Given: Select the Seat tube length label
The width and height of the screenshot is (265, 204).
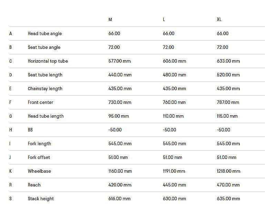Looking at the screenshot, I should tap(45, 75).
